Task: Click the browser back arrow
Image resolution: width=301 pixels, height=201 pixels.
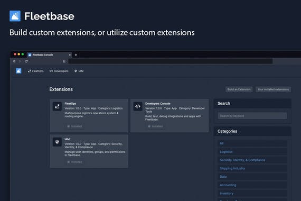Action: (14, 61)
